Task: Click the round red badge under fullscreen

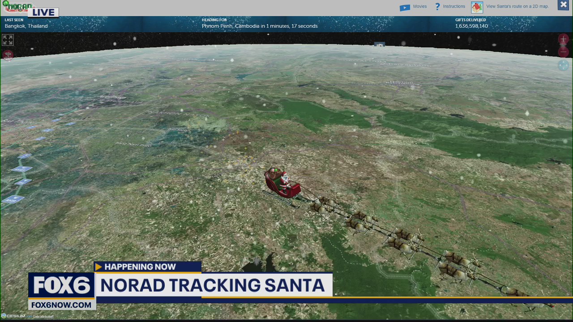Action: point(8,55)
